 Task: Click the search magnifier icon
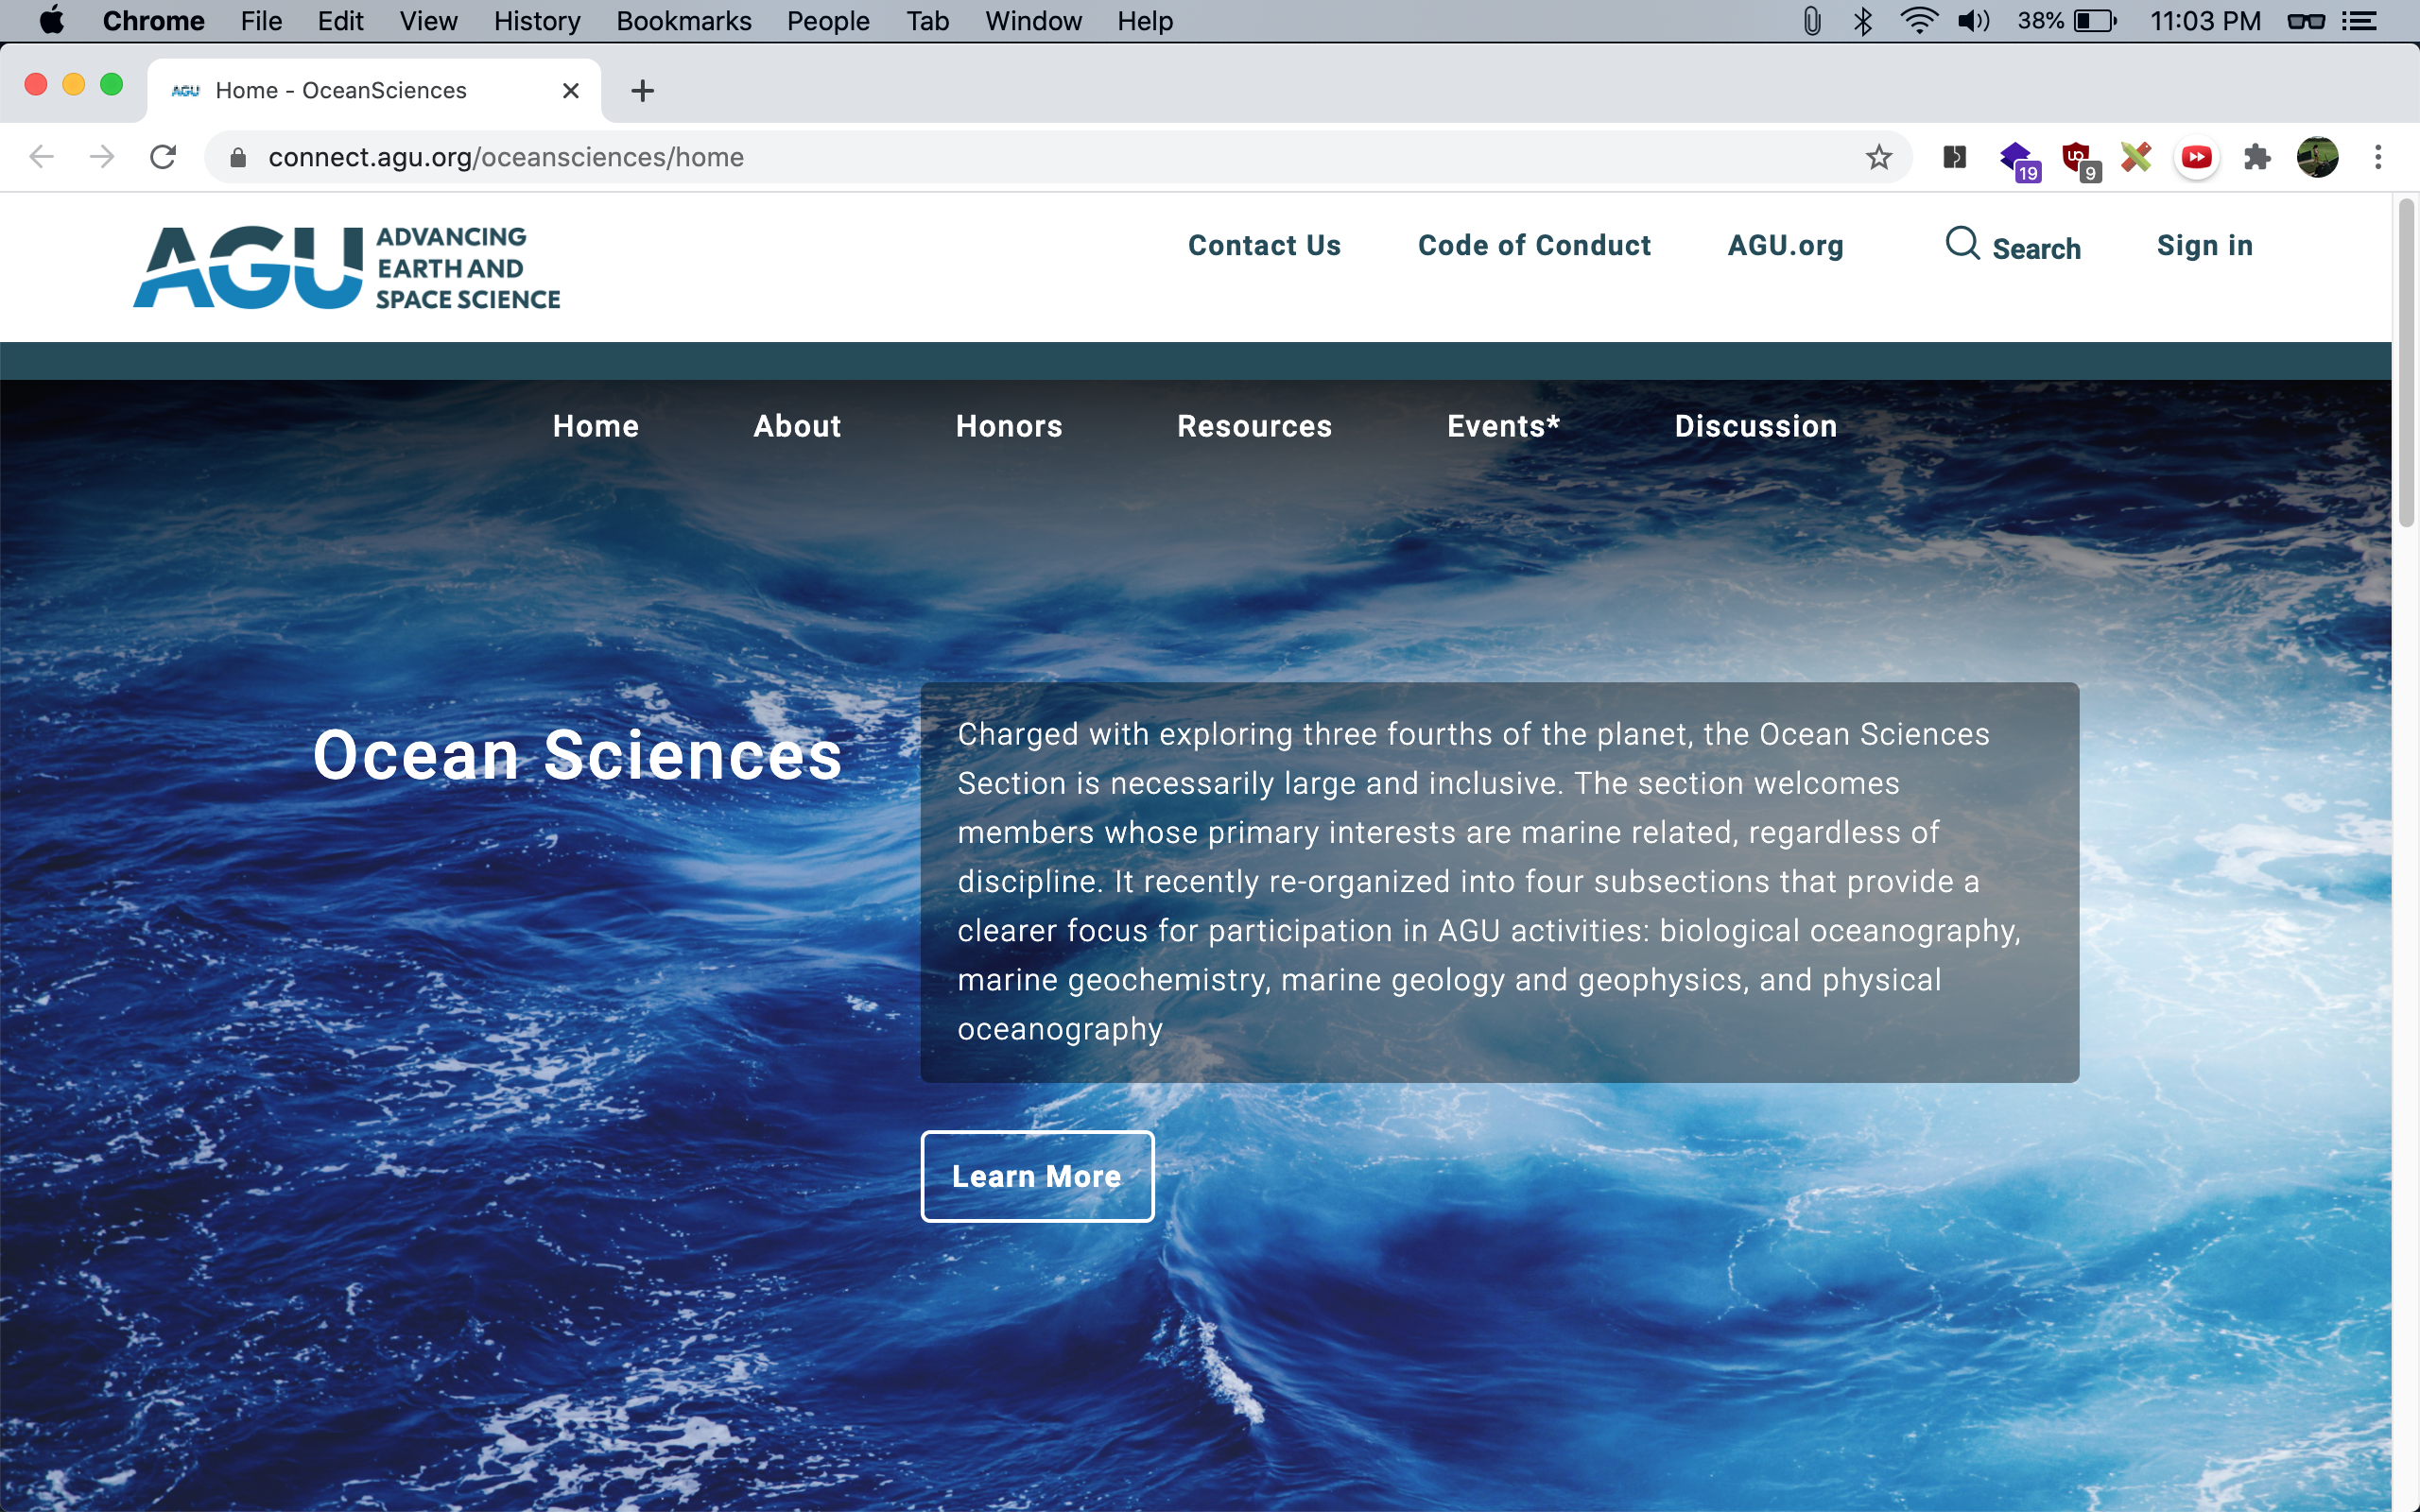tap(1962, 244)
